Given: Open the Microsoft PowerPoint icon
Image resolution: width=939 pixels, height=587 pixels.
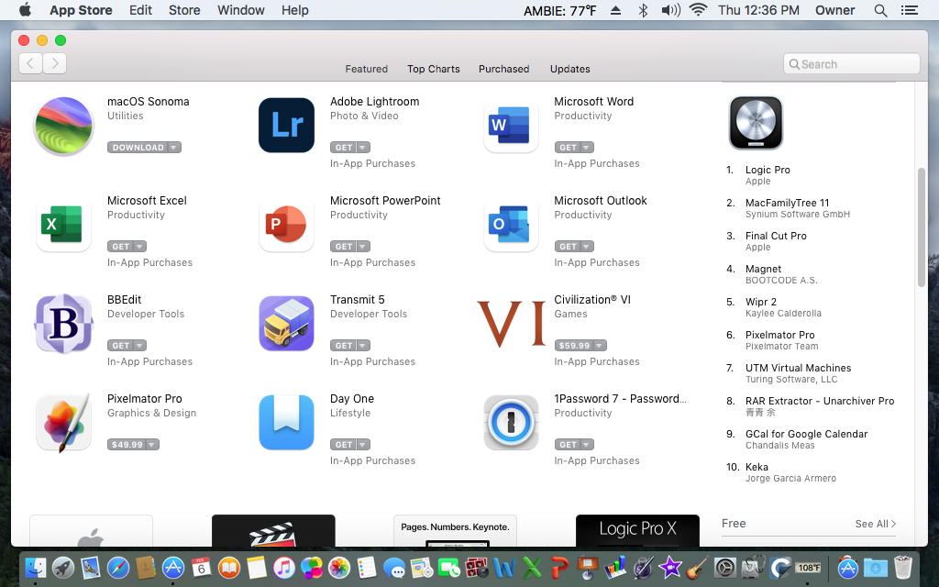Looking at the screenshot, I should (x=286, y=224).
